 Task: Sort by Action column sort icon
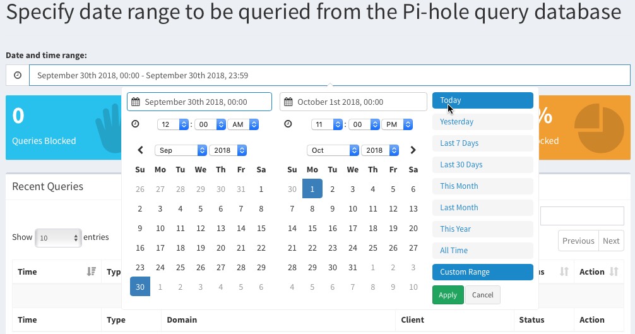point(614,271)
